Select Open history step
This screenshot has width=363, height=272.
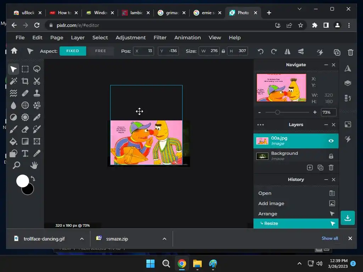296,193
